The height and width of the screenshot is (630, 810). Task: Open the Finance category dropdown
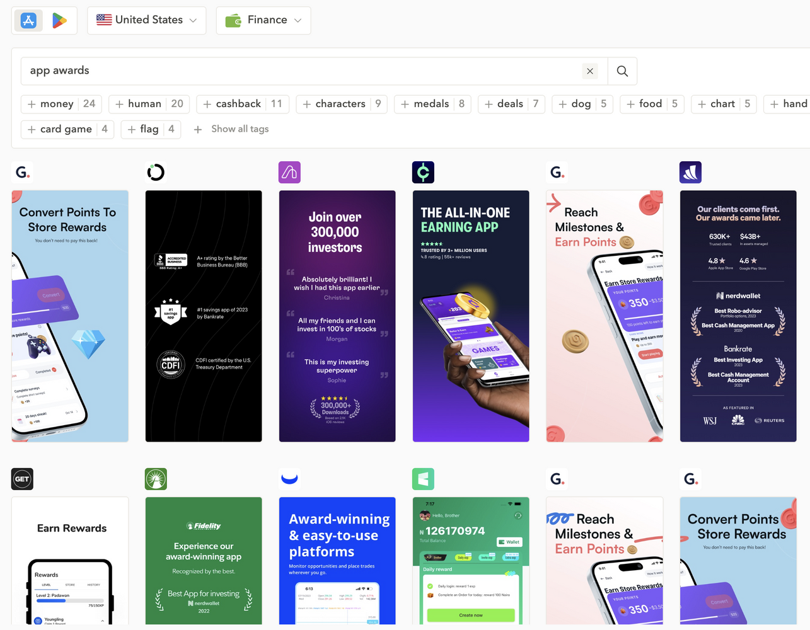click(x=263, y=20)
